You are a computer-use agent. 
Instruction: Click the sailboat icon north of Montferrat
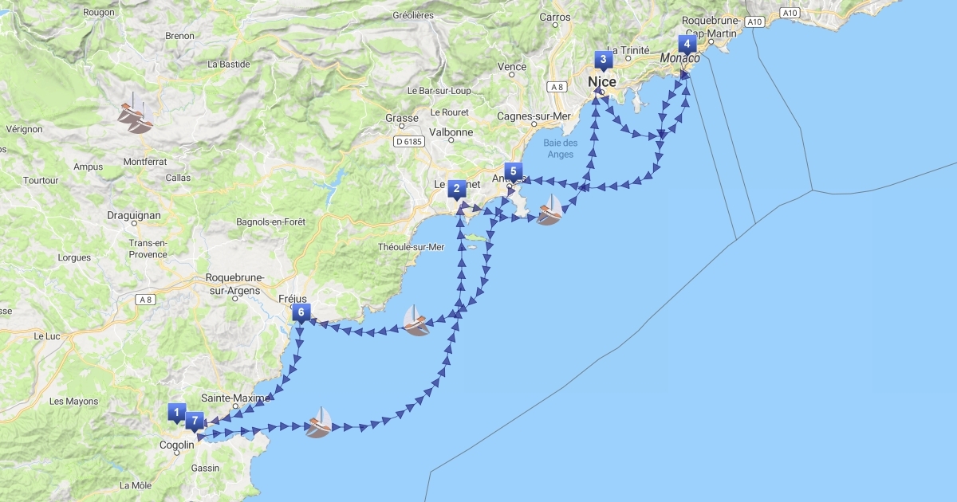pyautogui.click(x=136, y=114)
